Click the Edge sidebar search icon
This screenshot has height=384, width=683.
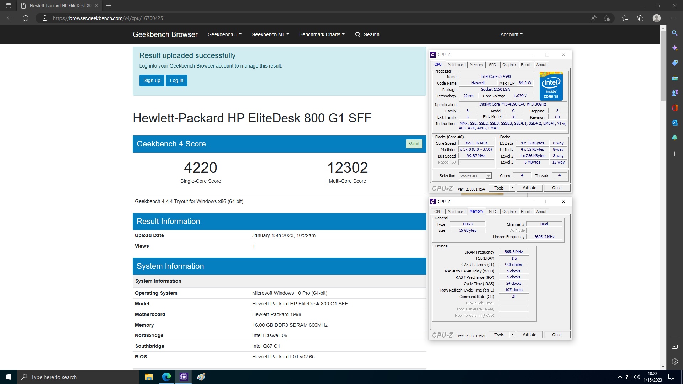[675, 33]
